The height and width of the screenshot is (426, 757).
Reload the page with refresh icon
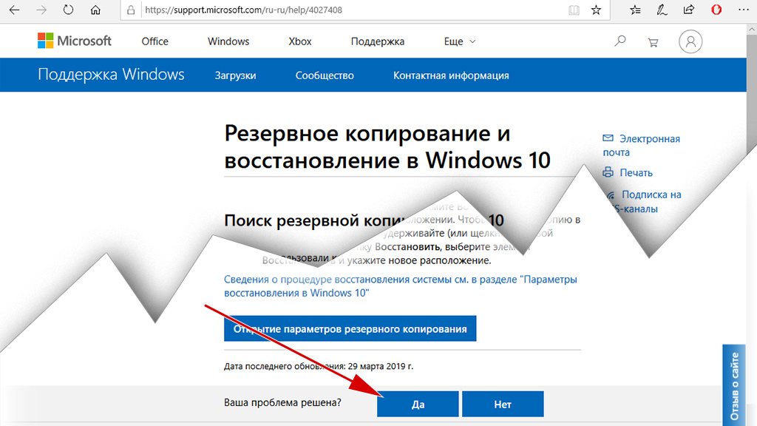point(68,10)
